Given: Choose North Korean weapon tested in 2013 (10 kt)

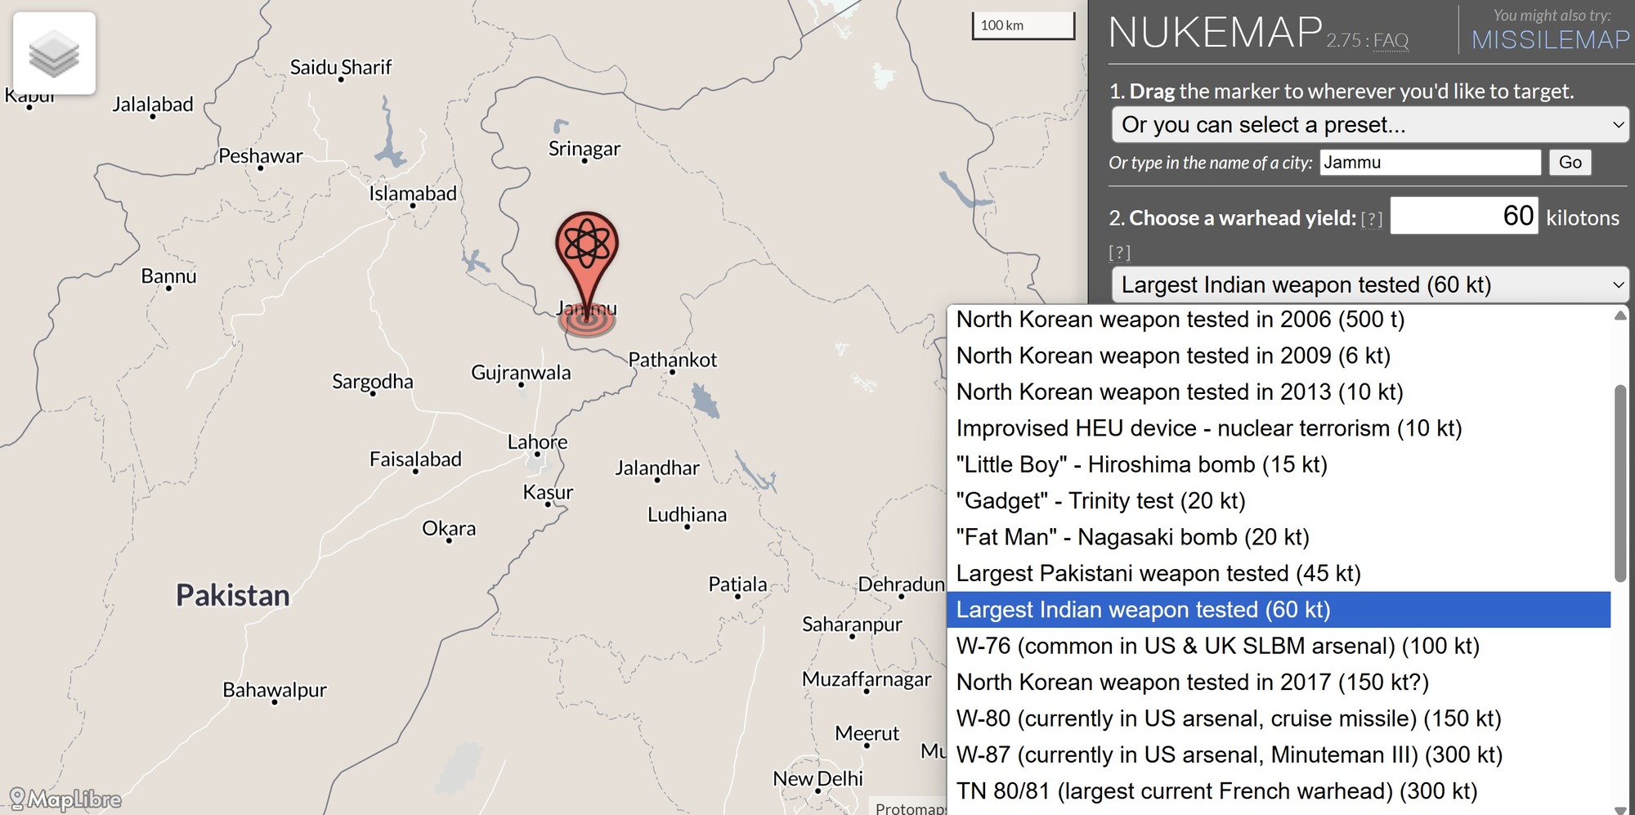Looking at the screenshot, I should click(x=1279, y=392).
